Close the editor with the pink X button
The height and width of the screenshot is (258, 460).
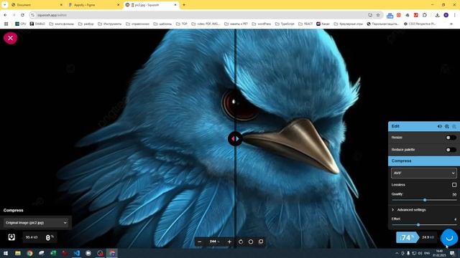point(10,38)
